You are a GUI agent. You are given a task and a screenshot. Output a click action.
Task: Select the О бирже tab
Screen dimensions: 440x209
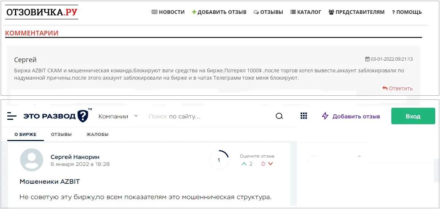coord(26,134)
